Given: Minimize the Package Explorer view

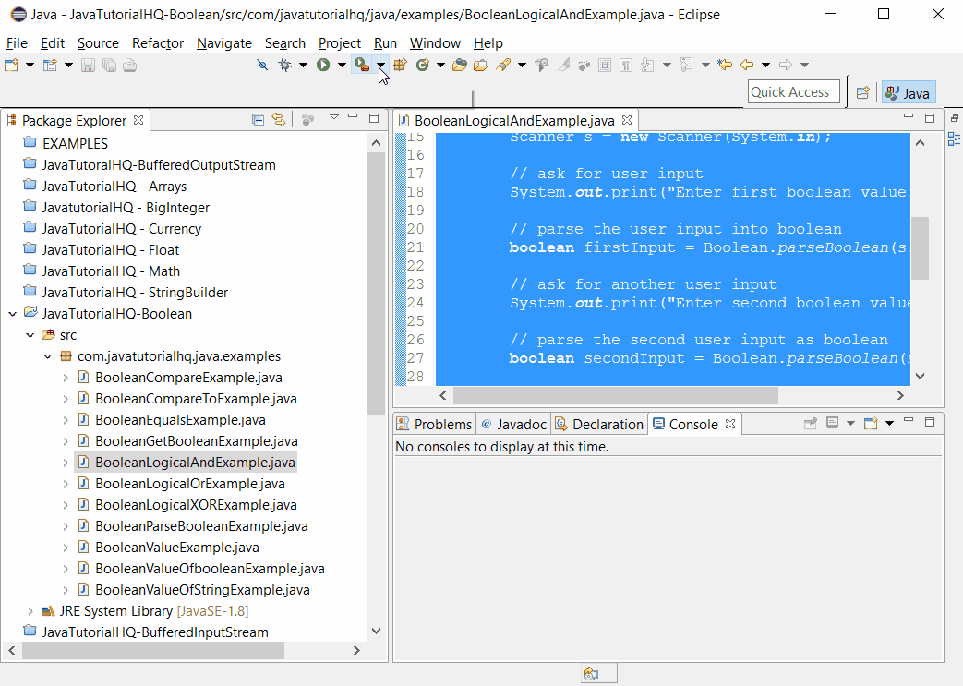Looking at the screenshot, I should 353,116.
